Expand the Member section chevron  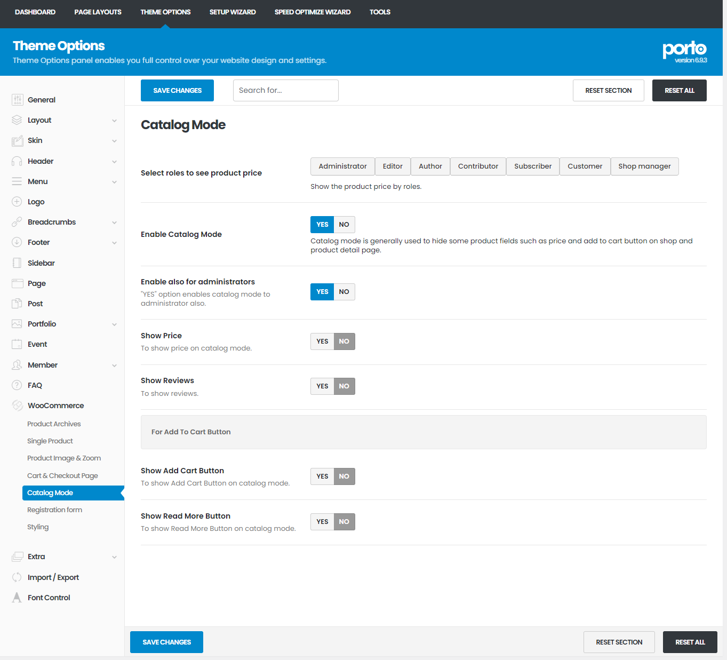point(114,365)
